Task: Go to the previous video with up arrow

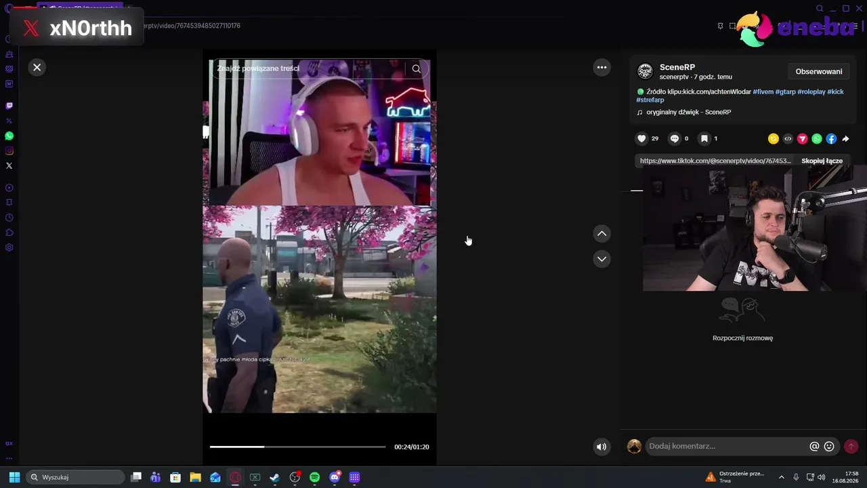Action: click(x=601, y=234)
